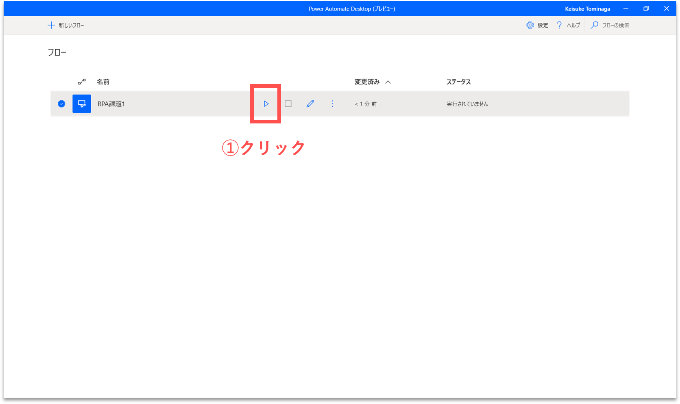The image size is (680, 404).
Task: Click the 実行されていません status text
Action: click(x=467, y=104)
